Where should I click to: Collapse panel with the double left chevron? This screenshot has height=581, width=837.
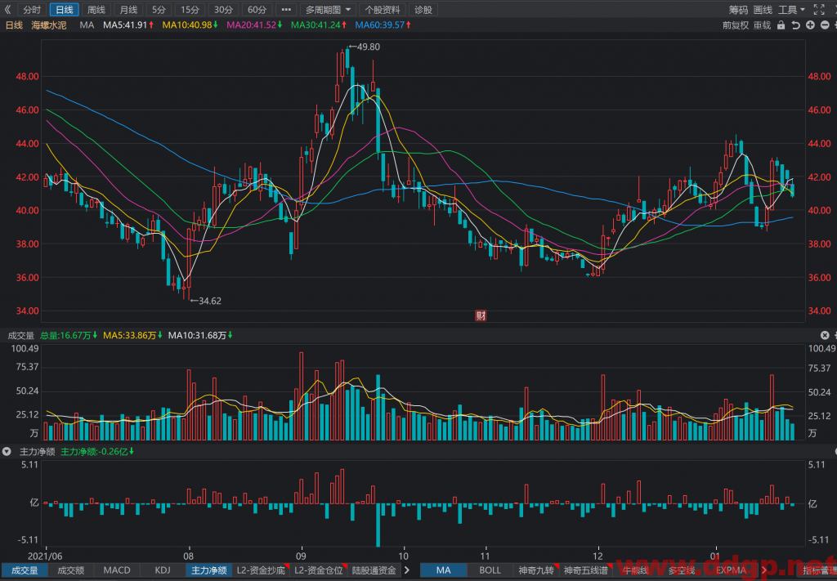7,10
